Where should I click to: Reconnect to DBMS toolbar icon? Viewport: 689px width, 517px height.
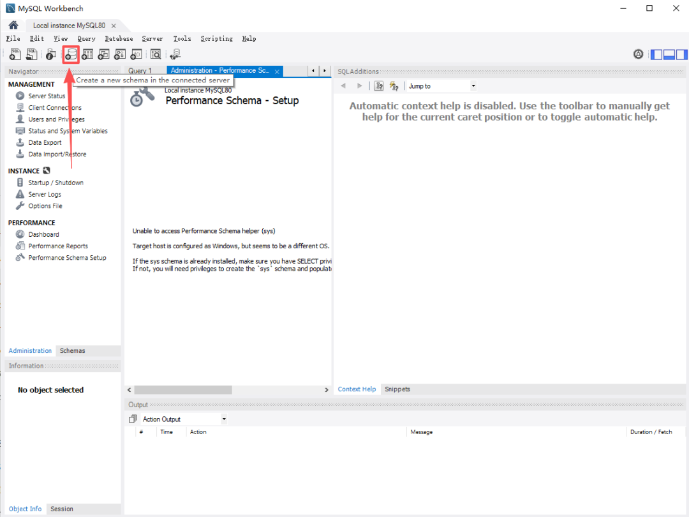tap(175, 54)
